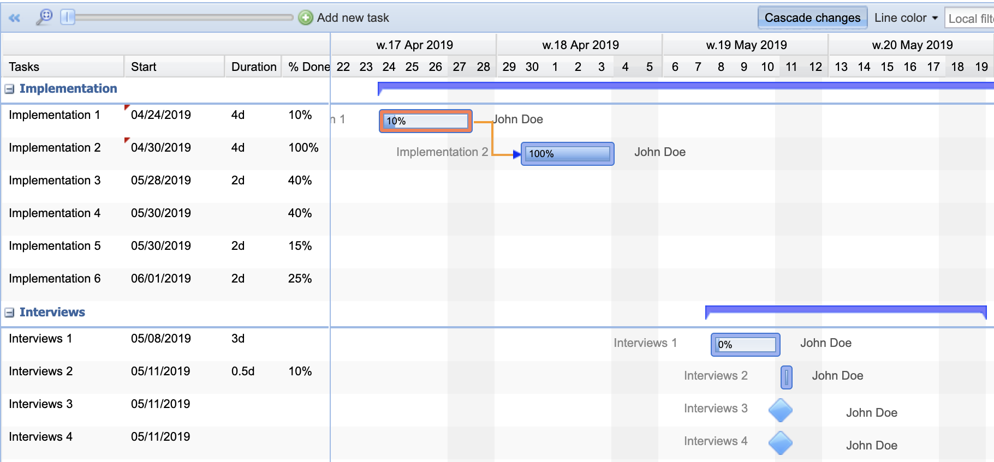
Task: Collapse the Implementation task group
Action: [x=9, y=89]
